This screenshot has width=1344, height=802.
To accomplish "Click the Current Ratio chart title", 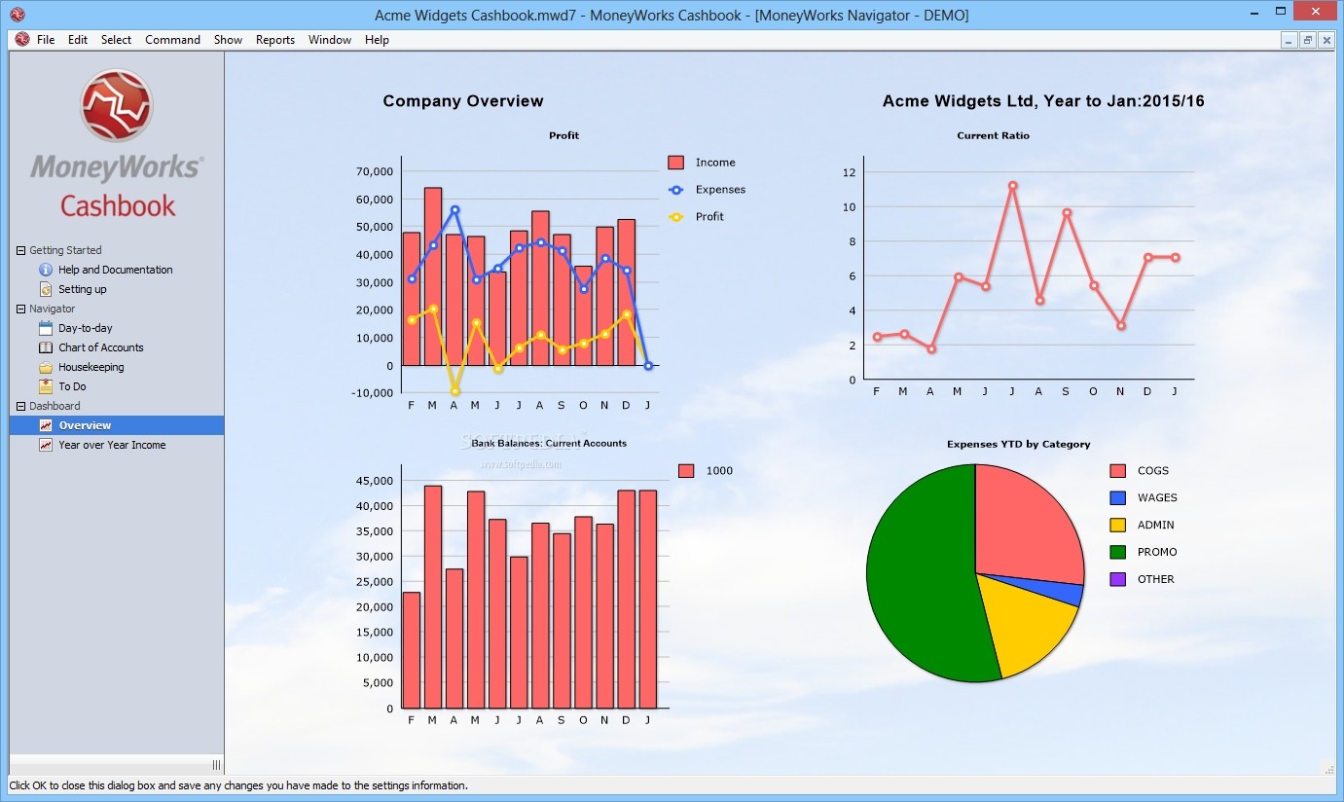I will [993, 135].
